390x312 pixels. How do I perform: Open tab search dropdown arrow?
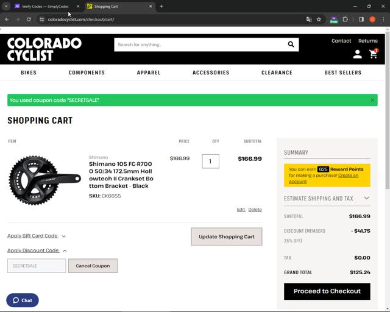[x=6, y=7]
